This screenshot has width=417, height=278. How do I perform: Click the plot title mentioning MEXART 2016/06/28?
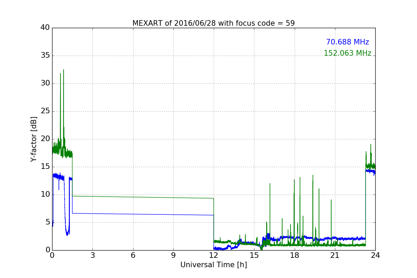213,23
